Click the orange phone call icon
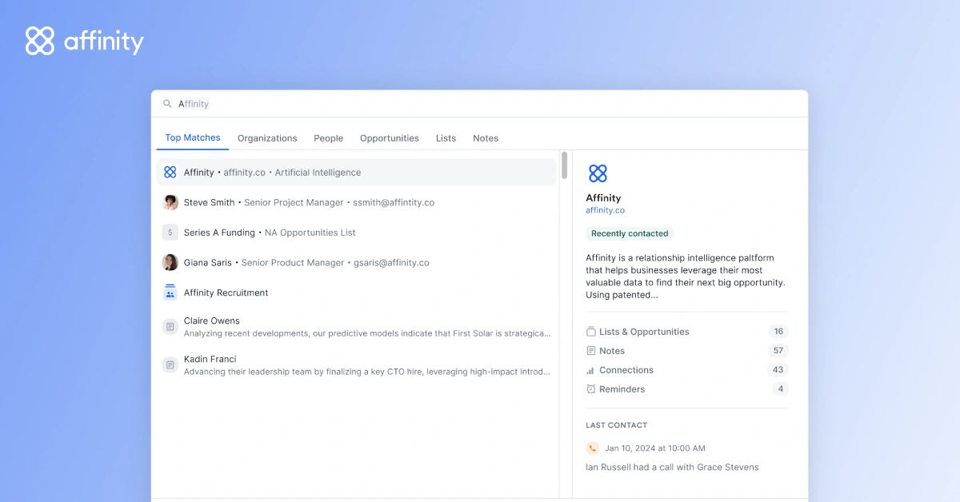Screen dimensions: 960x502 pos(592,448)
